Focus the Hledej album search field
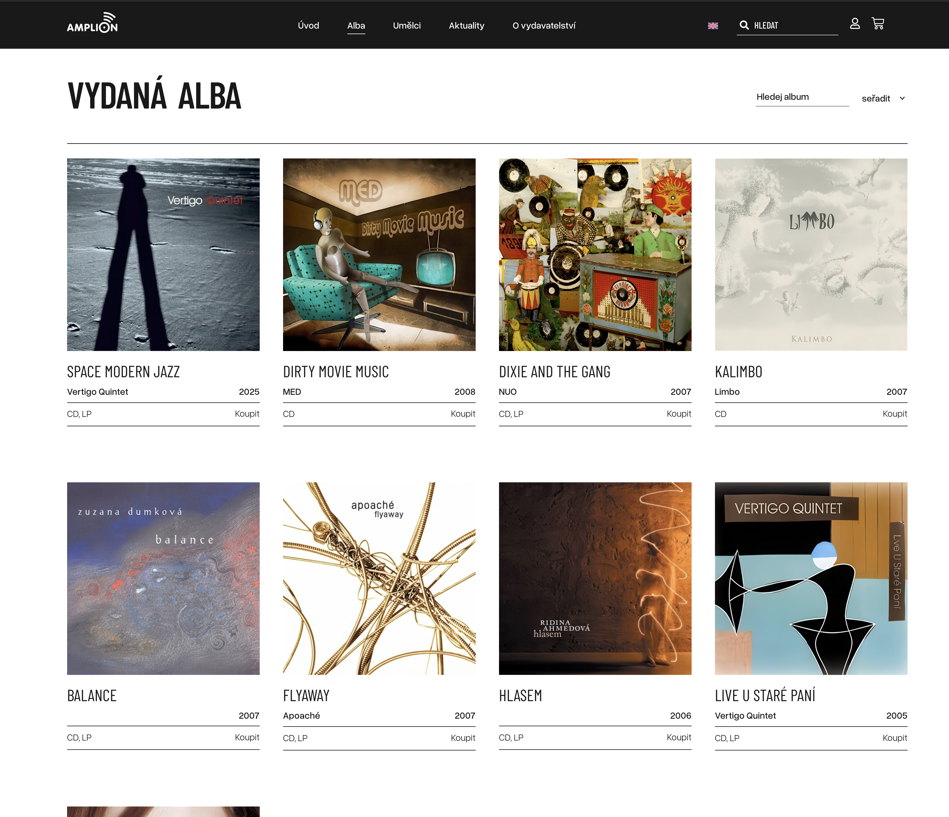Screen dimensions: 949x817 coord(802,97)
